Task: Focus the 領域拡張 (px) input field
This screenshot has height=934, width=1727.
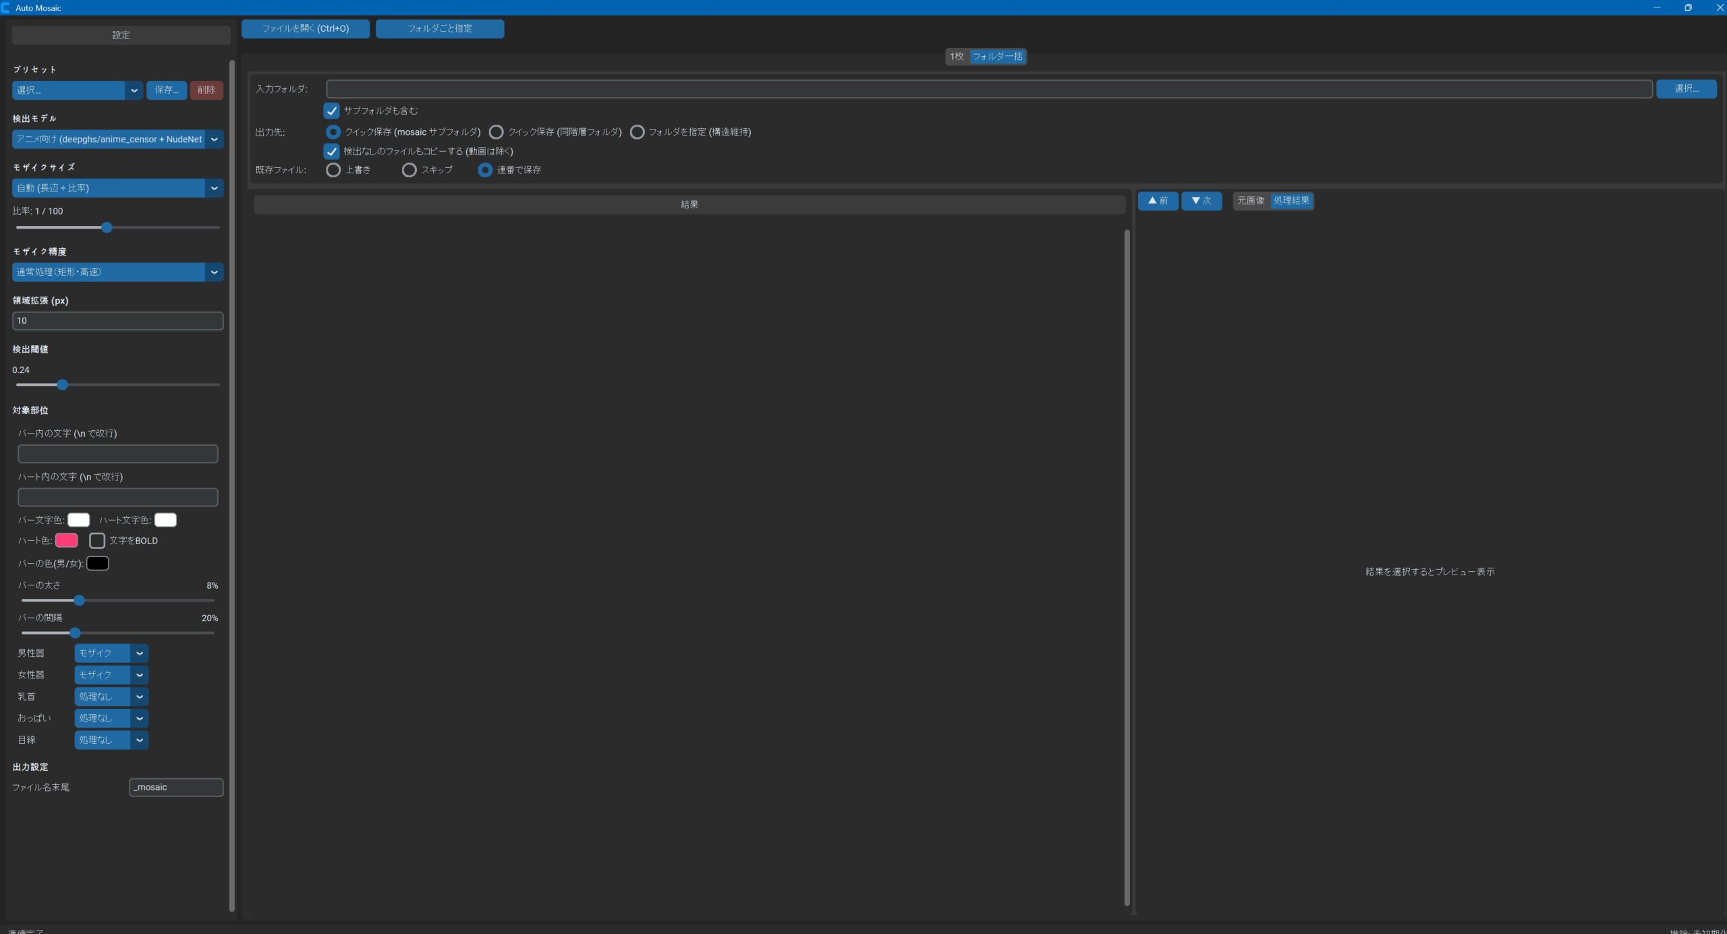Action: click(117, 321)
